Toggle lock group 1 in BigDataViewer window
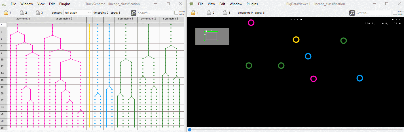 click(x=193, y=12)
